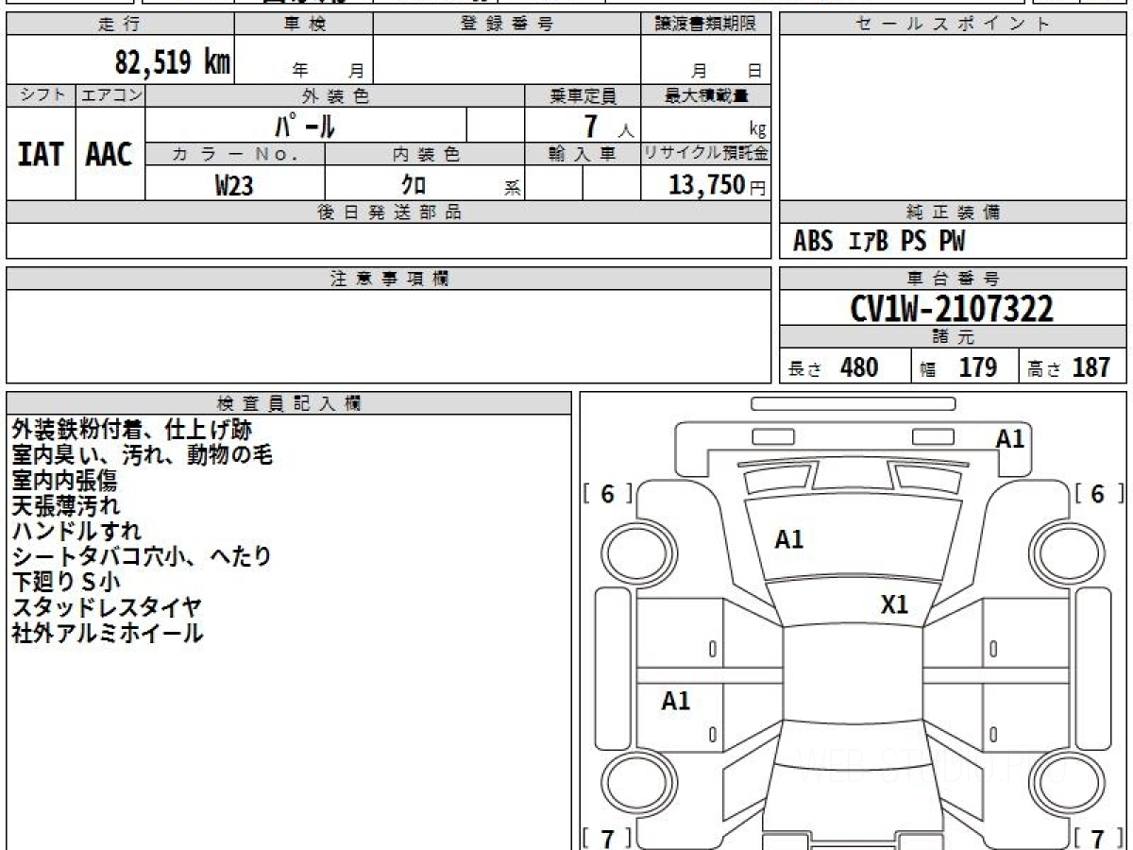The image size is (1133, 850).
Task: Click the recycle deposit 13,750 yen value
Action: click(718, 185)
